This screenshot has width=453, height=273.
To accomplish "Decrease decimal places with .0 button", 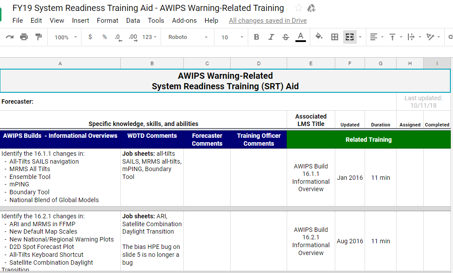I will tap(118, 37).
